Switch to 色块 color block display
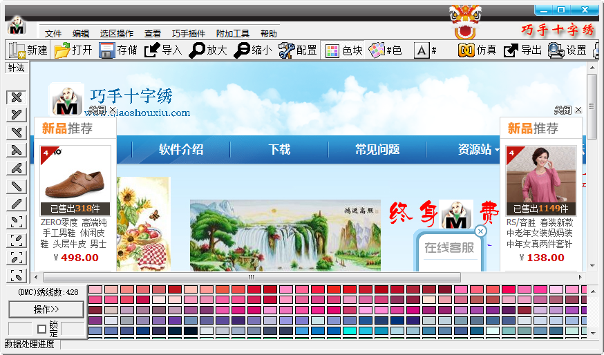This screenshot has height=355, width=604. point(343,50)
